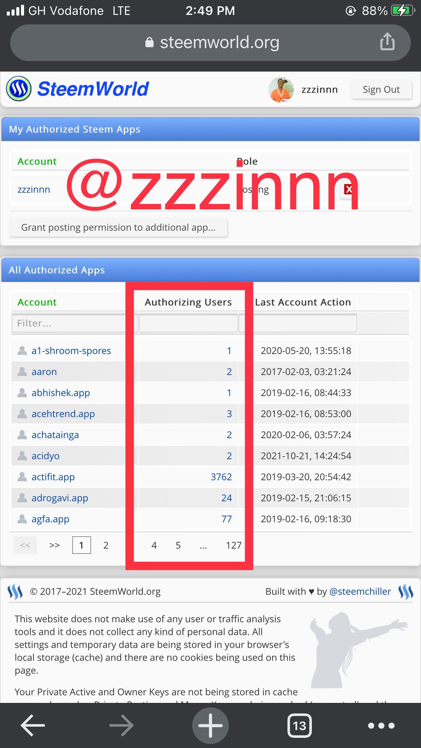The width and height of the screenshot is (421, 748).
Task: Click the user icon beside aaron
Action: point(22,372)
